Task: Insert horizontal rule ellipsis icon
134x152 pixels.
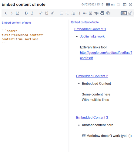Action: (x=85, y=13)
